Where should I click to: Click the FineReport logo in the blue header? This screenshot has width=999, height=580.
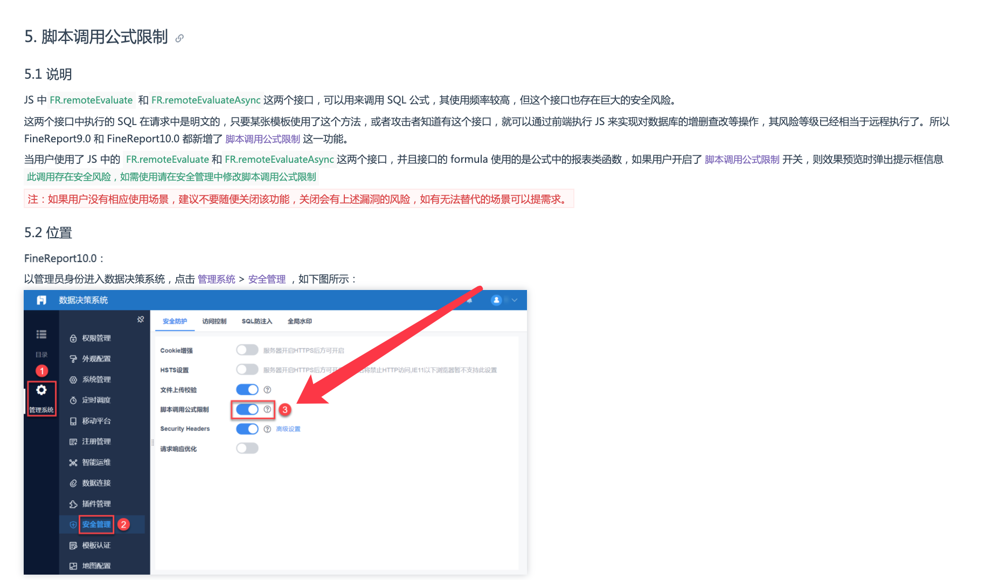pos(41,300)
